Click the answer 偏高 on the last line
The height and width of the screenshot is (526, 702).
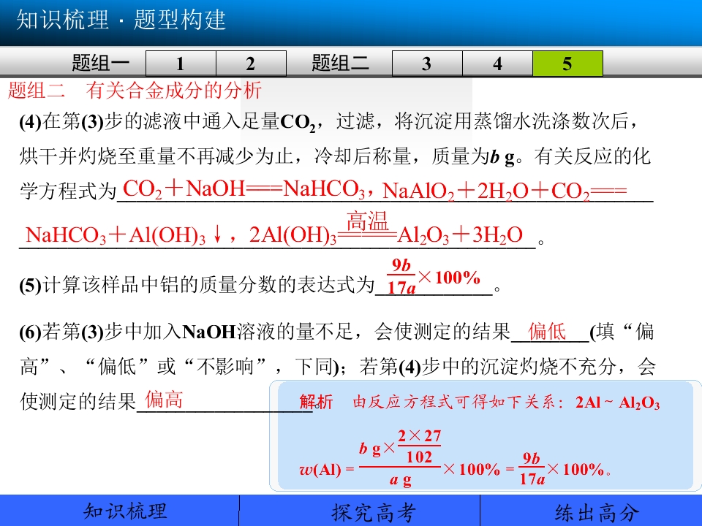click(x=164, y=399)
